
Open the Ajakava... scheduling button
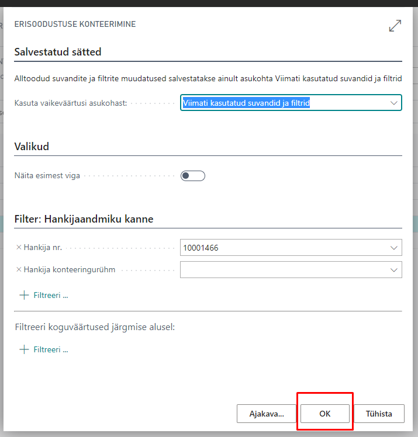[267, 414]
